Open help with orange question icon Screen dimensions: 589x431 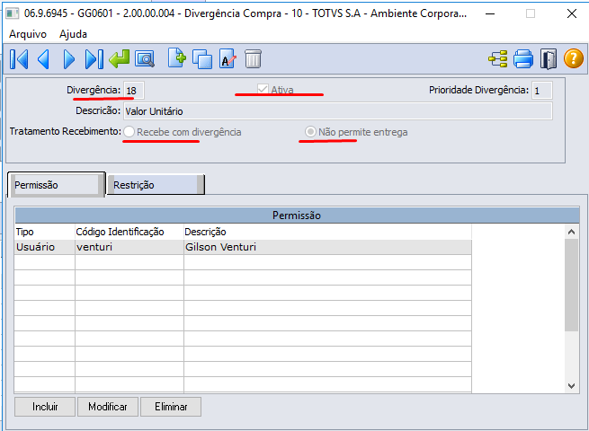click(574, 59)
